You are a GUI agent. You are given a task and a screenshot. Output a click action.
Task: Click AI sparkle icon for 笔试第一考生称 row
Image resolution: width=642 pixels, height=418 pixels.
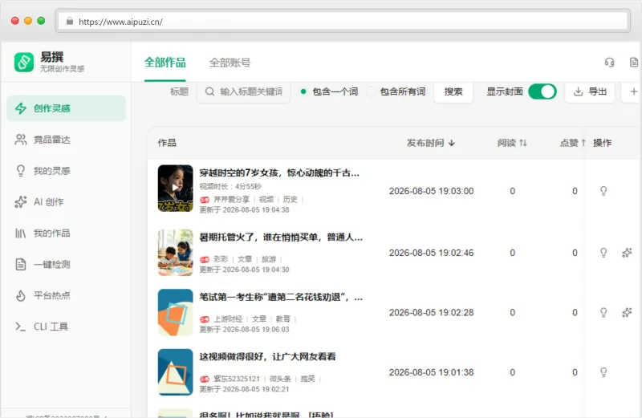627,312
